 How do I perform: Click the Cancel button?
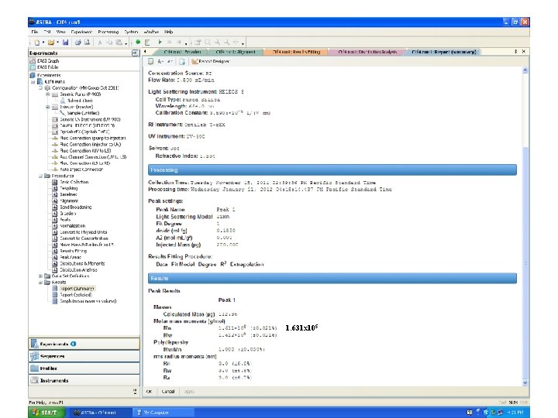click(x=168, y=392)
